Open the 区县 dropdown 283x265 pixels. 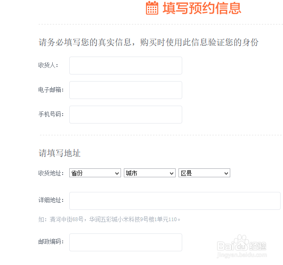pos(204,173)
